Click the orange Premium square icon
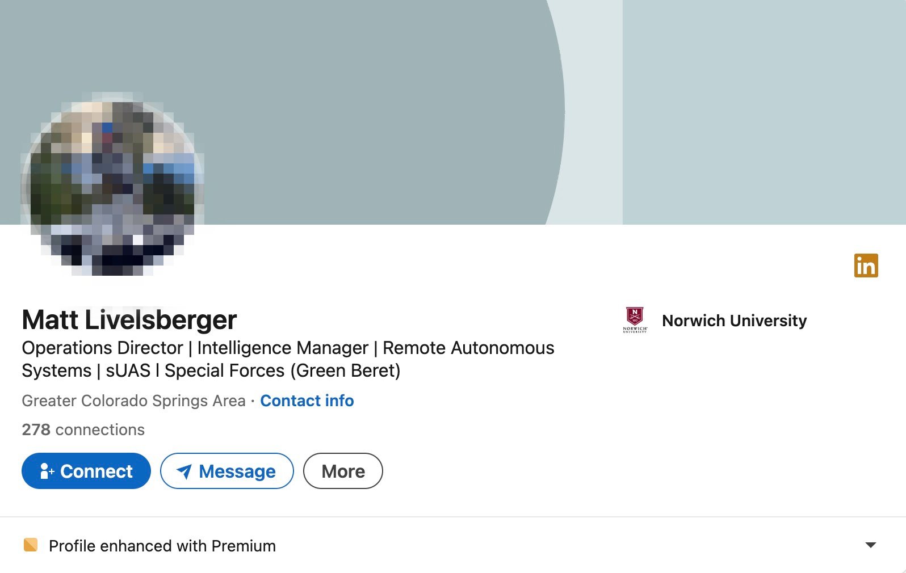906x573 pixels. click(31, 545)
